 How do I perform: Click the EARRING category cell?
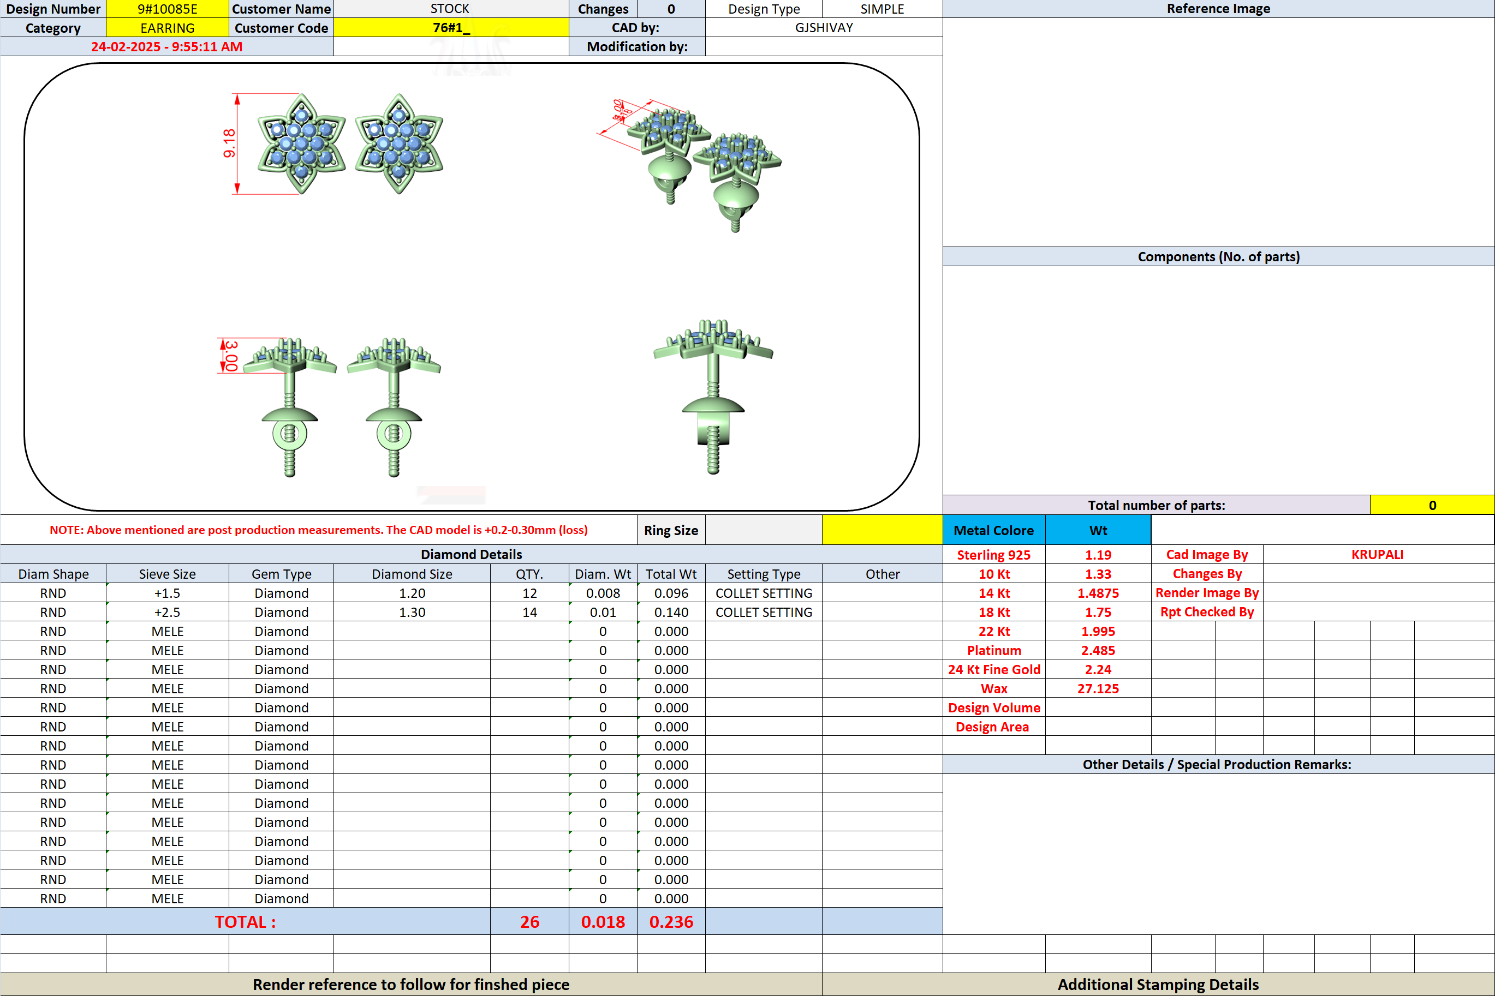(x=167, y=28)
